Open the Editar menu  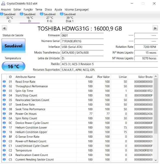click(x=17, y=9)
